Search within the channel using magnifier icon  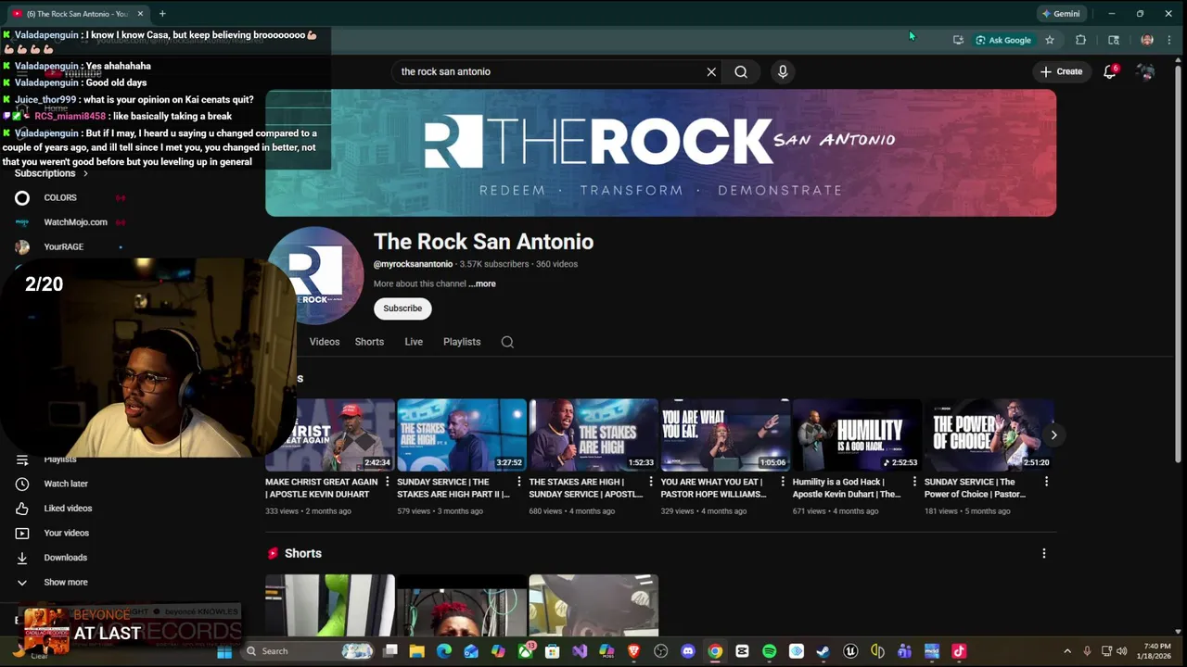pyautogui.click(x=507, y=342)
